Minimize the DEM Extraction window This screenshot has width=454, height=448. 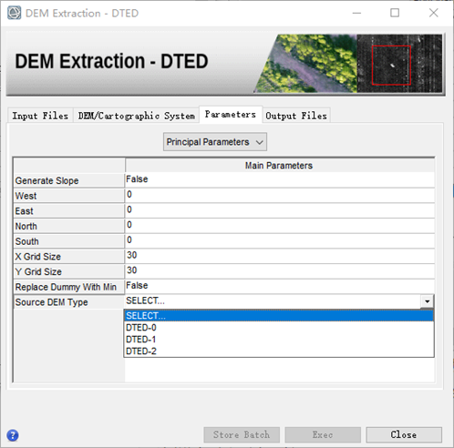[356, 13]
